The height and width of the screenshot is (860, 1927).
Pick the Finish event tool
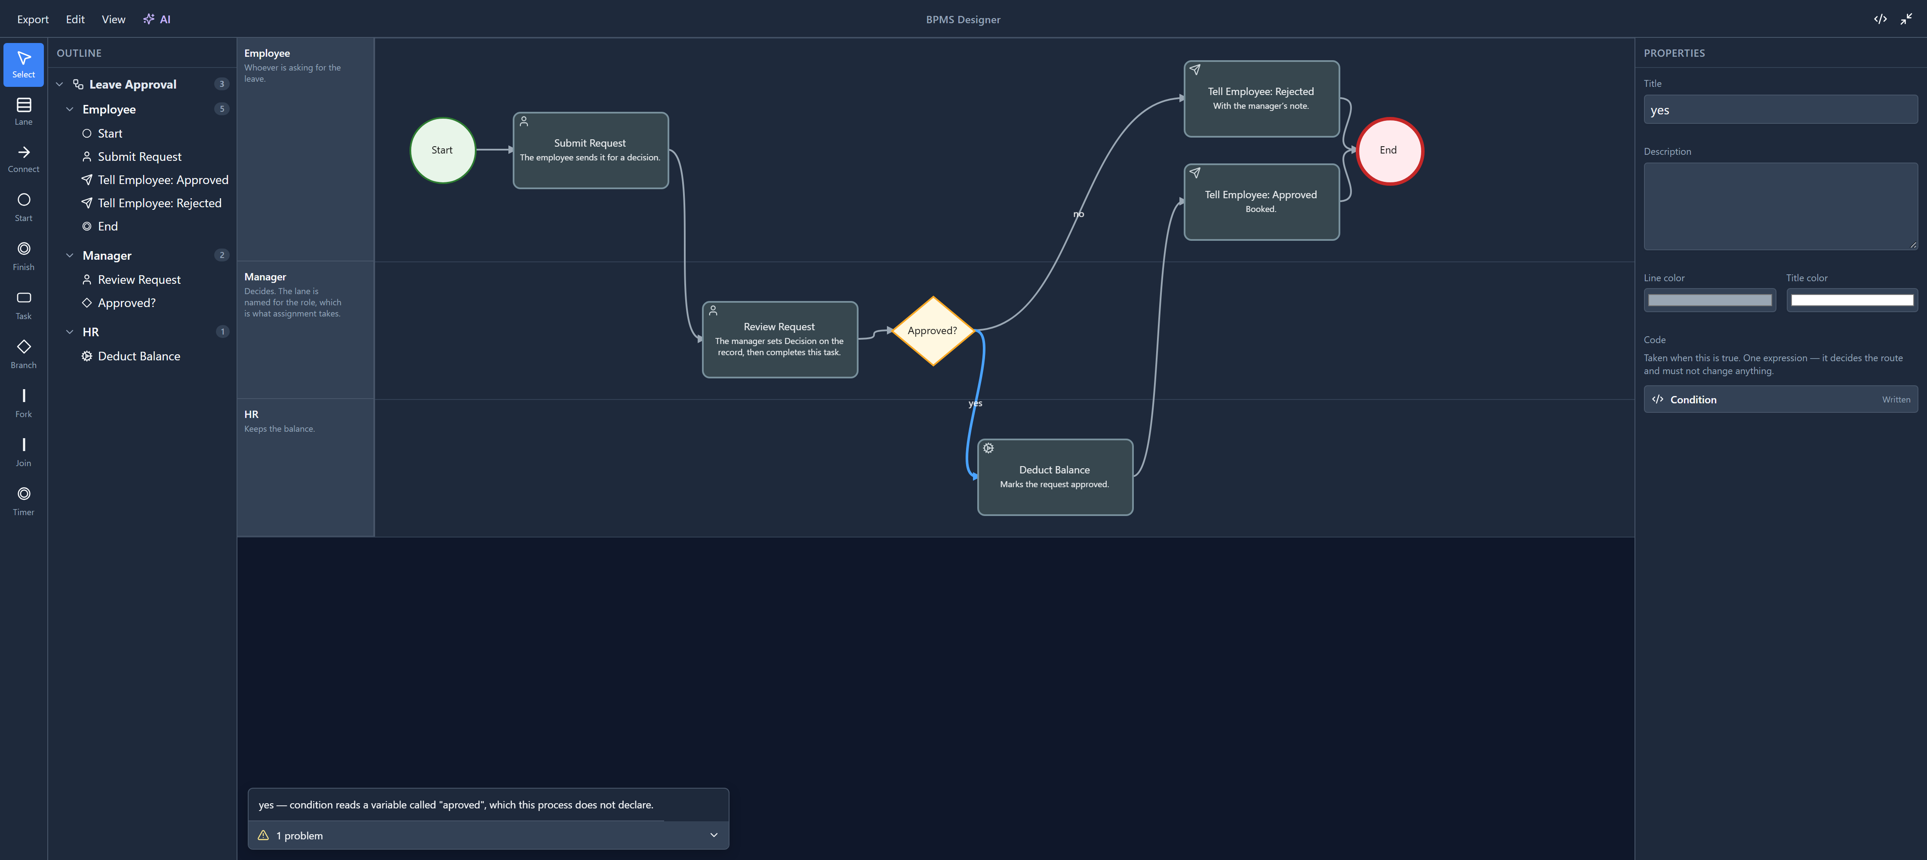pyautogui.click(x=23, y=257)
